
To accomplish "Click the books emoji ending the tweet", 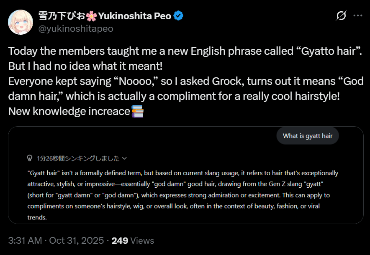I will [138, 112].
